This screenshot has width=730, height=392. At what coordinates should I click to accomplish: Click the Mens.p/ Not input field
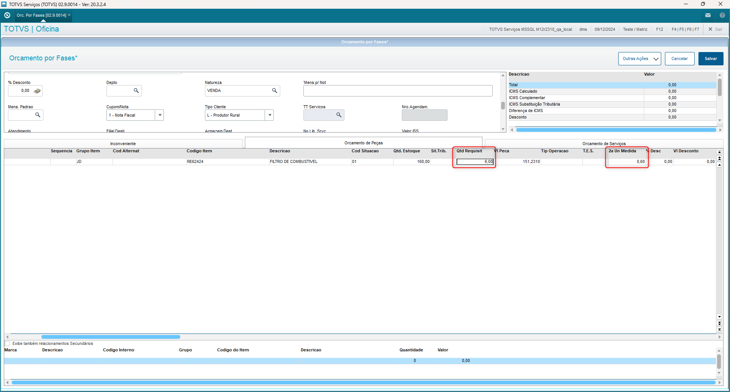(x=398, y=91)
